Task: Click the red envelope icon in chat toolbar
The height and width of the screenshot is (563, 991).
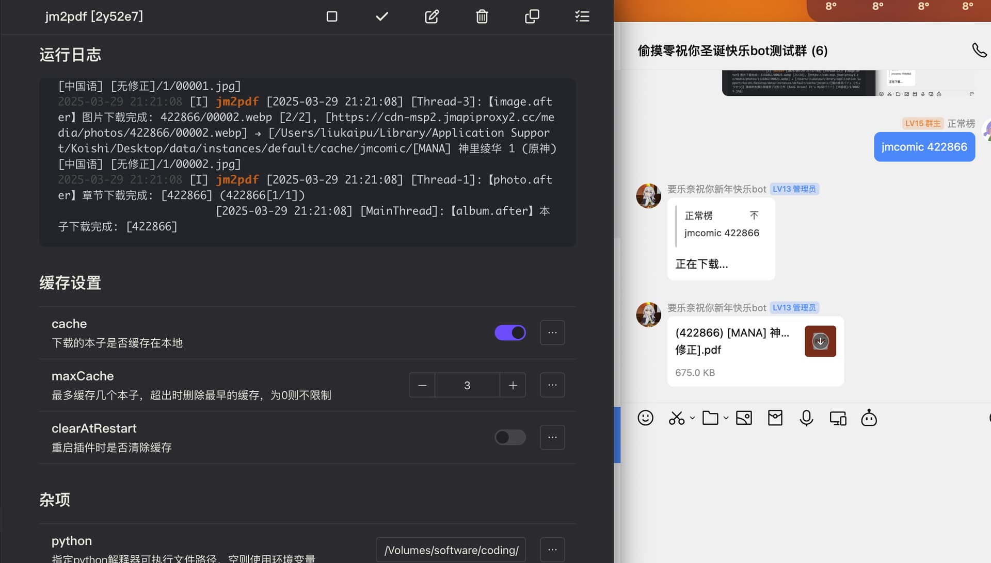Action: (x=775, y=418)
